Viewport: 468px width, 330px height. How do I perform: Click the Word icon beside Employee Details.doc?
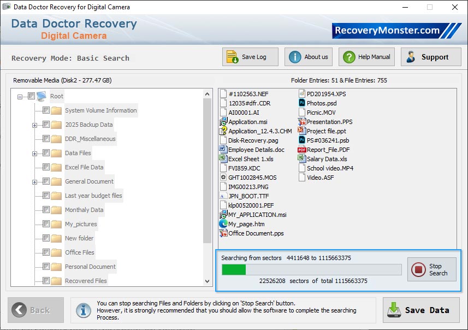click(223, 149)
